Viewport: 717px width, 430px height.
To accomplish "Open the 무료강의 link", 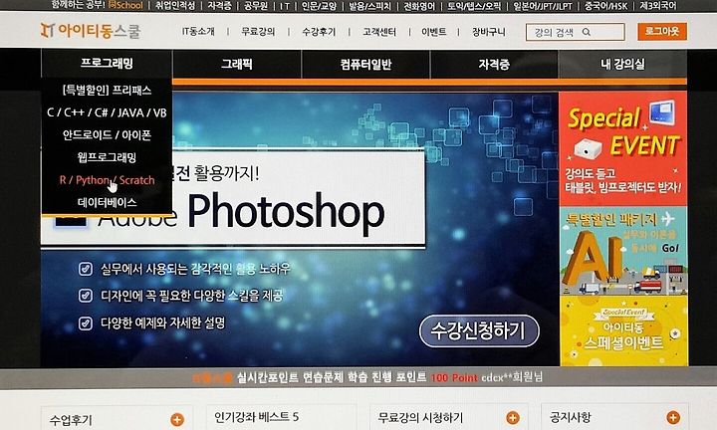I will click(258, 32).
